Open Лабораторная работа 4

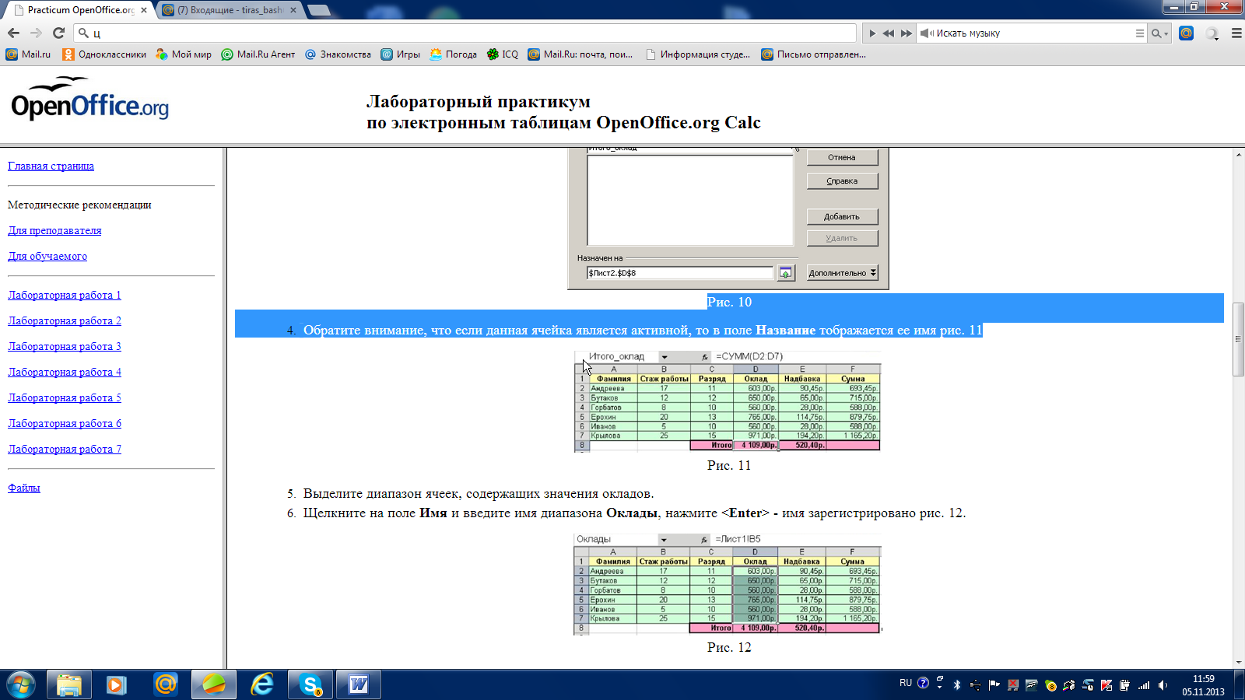pyautogui.click(x=65, y=372)
